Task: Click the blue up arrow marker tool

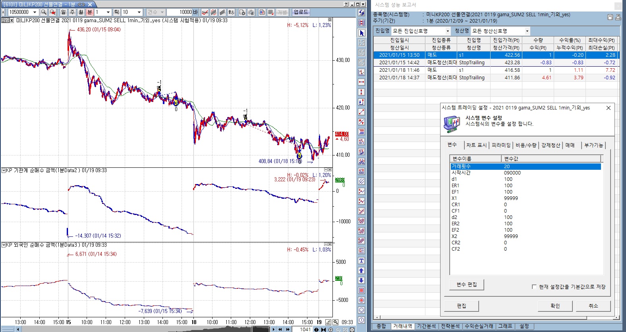Action: pyautogui.click(x=361, y=271)
